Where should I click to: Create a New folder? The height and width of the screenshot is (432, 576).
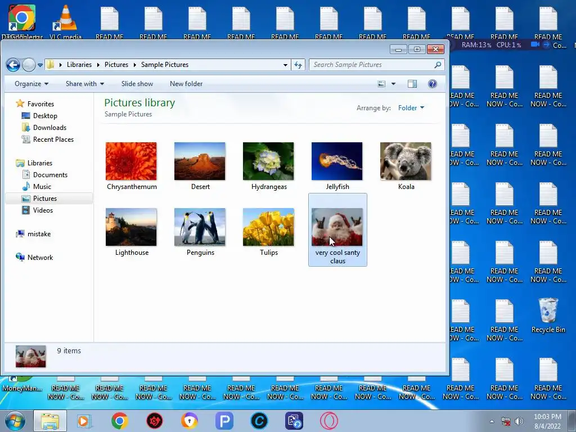[186, 84]
